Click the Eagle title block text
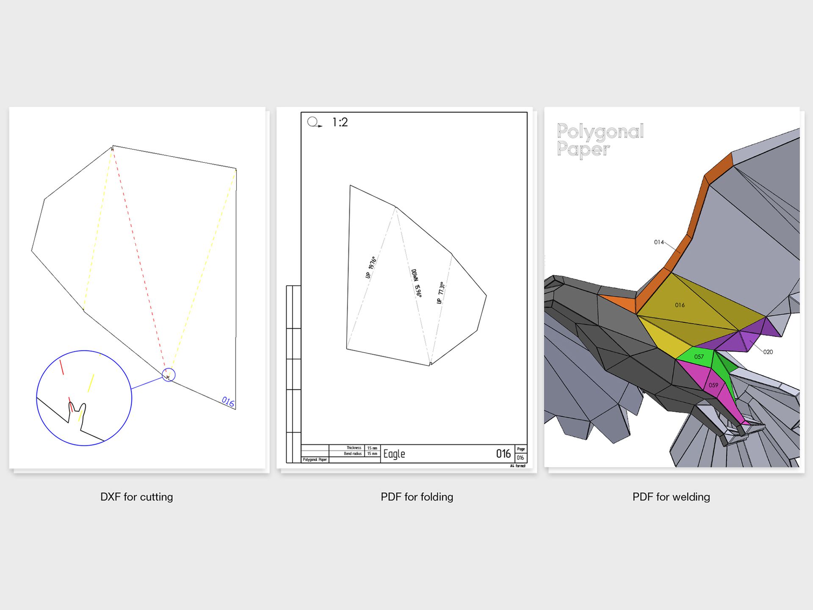Image resolution: width=813 pixels, height=610 pixels. (x=394, y=454)
